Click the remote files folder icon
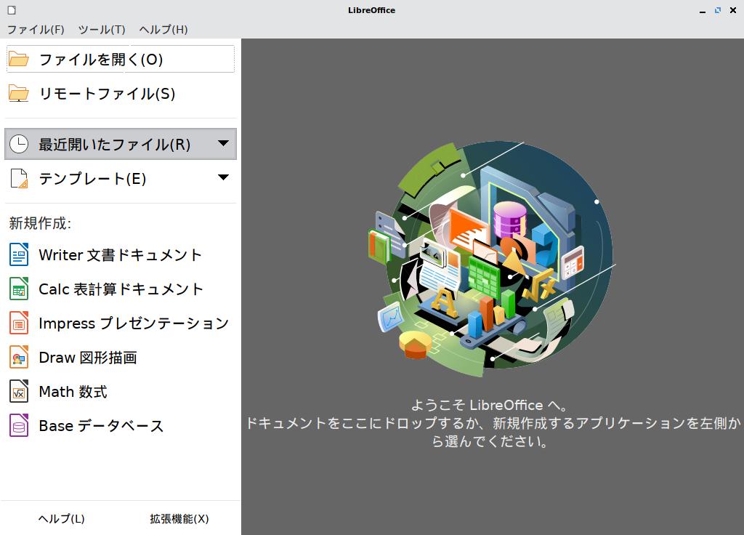Screen dimensions: 744x535 pyautogui.click(x=18, y=94)
